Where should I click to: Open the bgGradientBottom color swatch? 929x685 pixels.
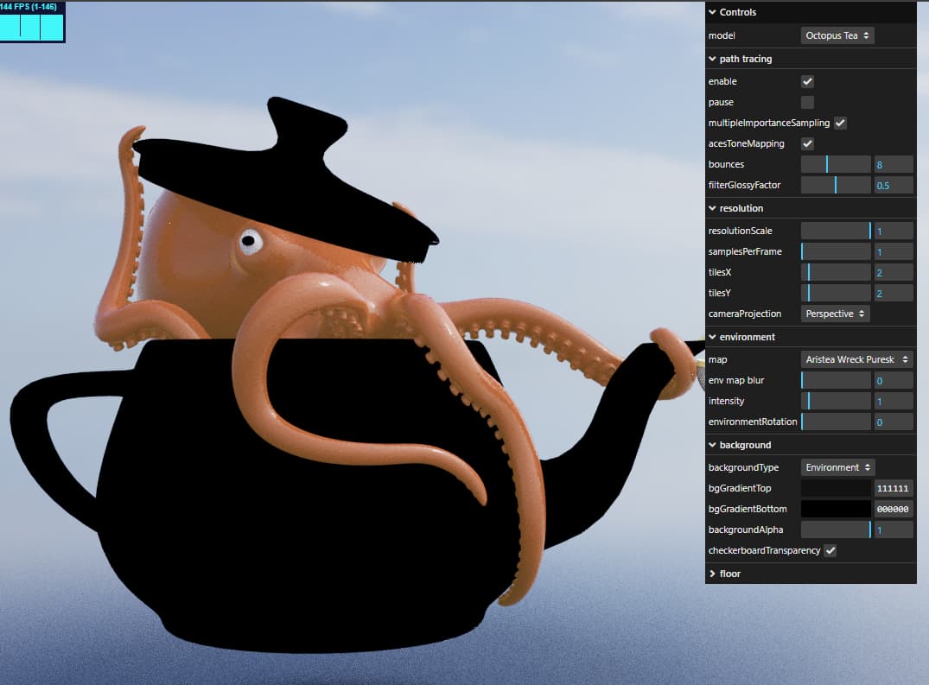[836, 509]
